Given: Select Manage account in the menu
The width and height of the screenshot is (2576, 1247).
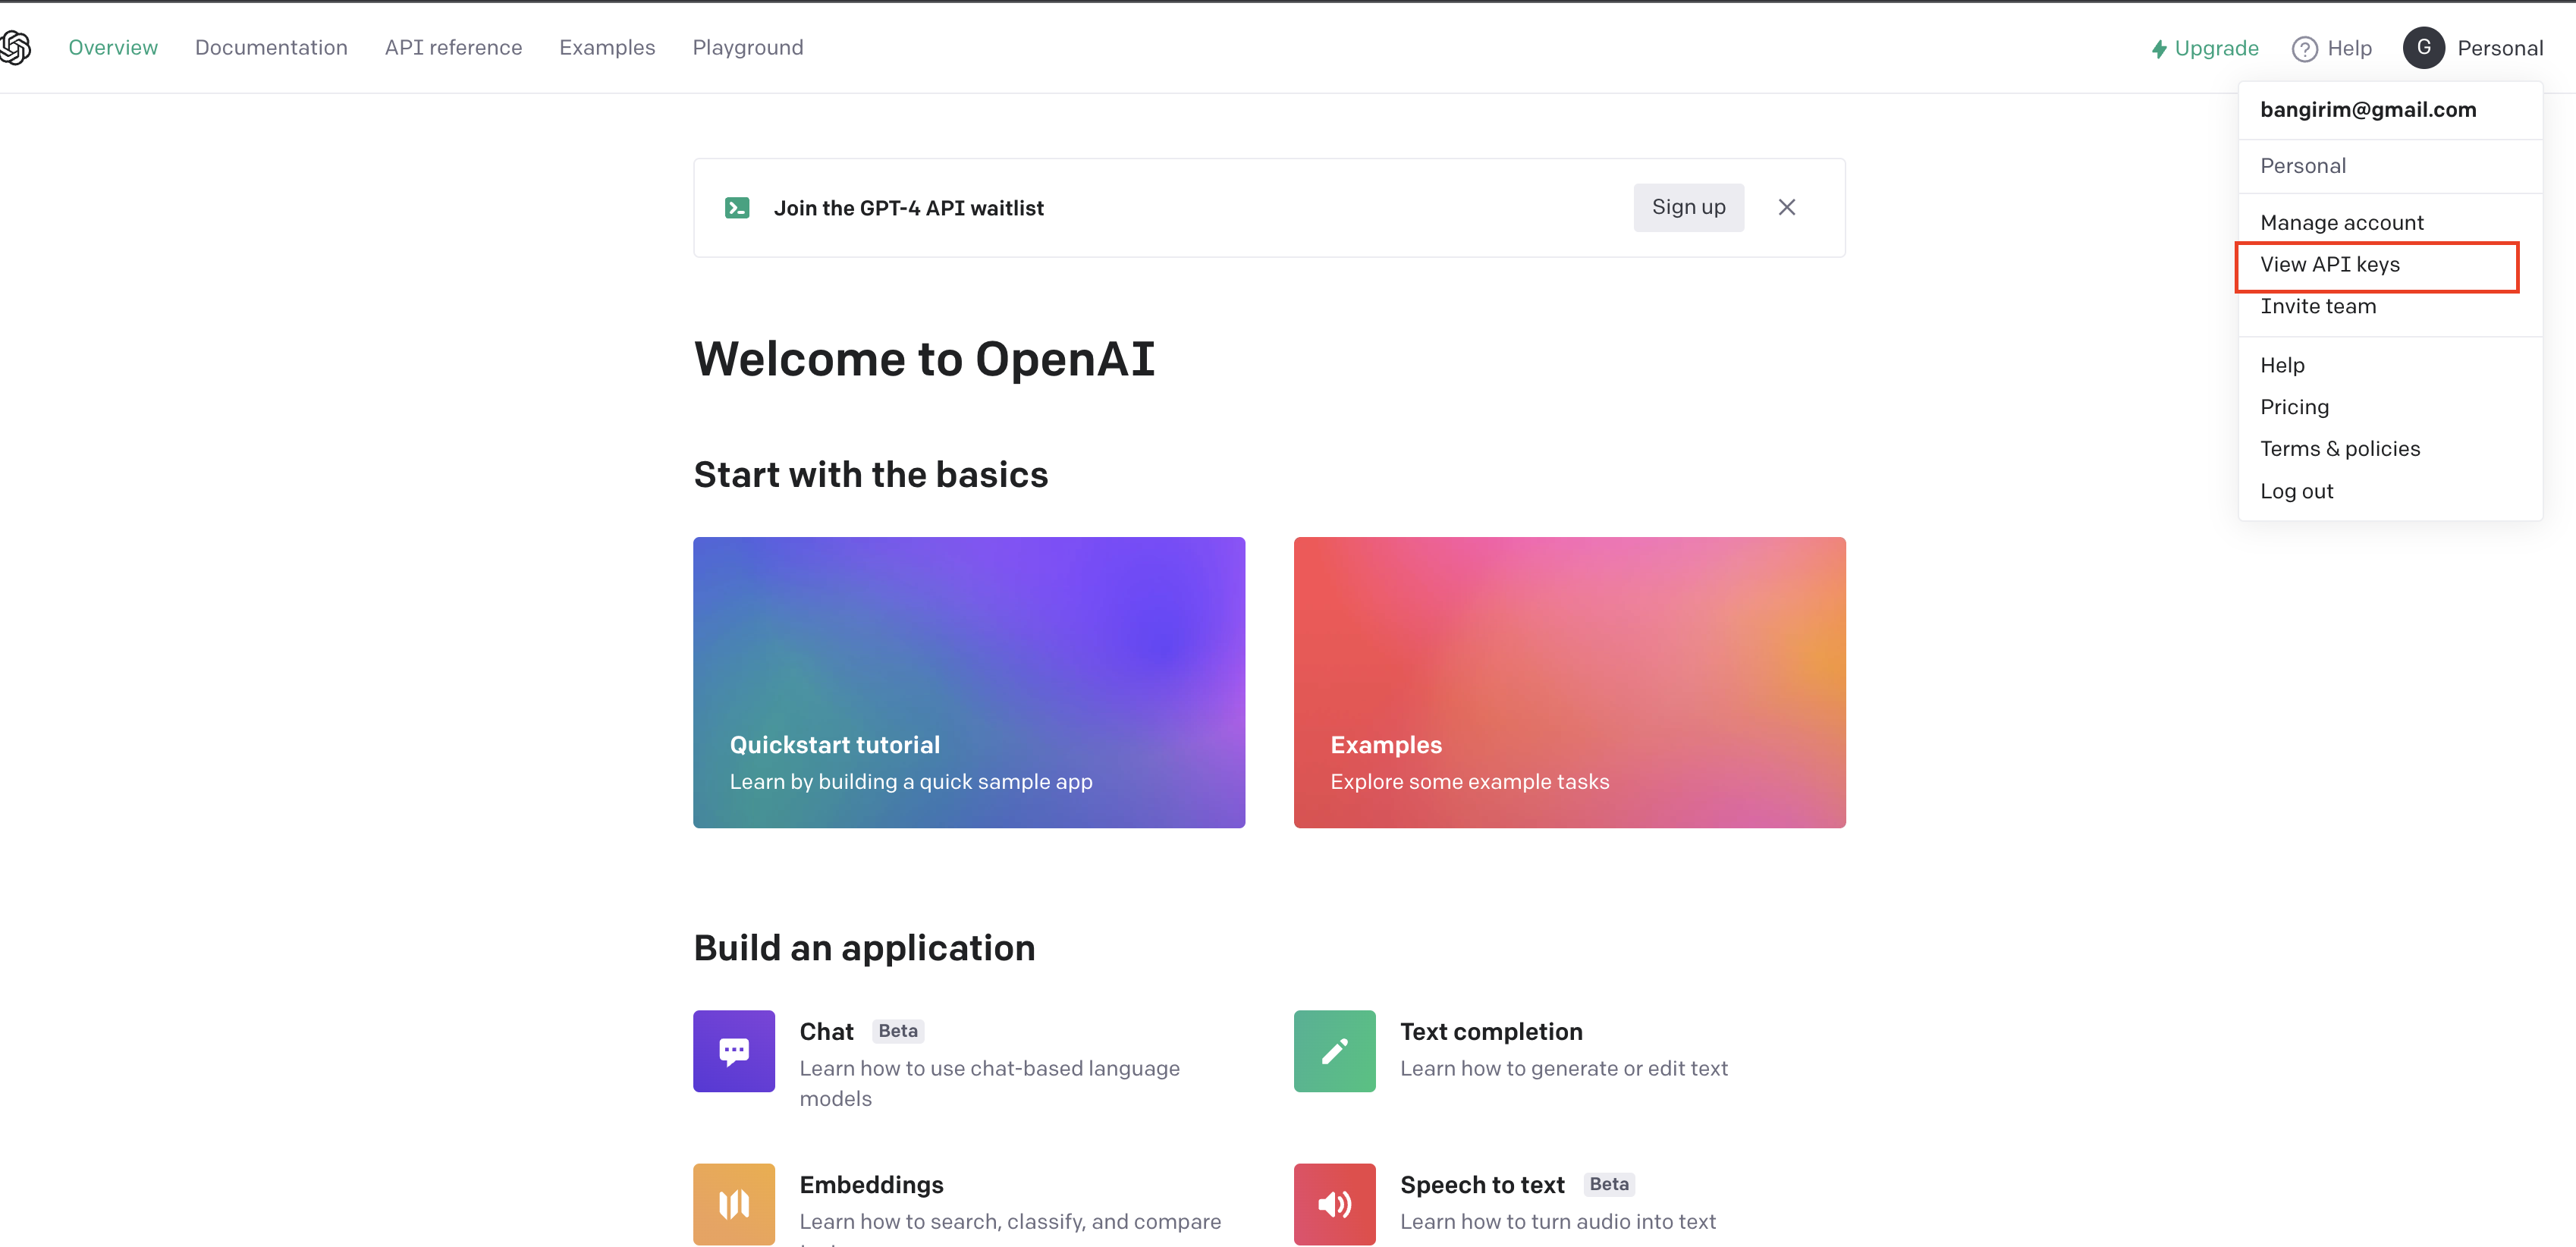Looking at the screenshot, I should coord(2341,222).
